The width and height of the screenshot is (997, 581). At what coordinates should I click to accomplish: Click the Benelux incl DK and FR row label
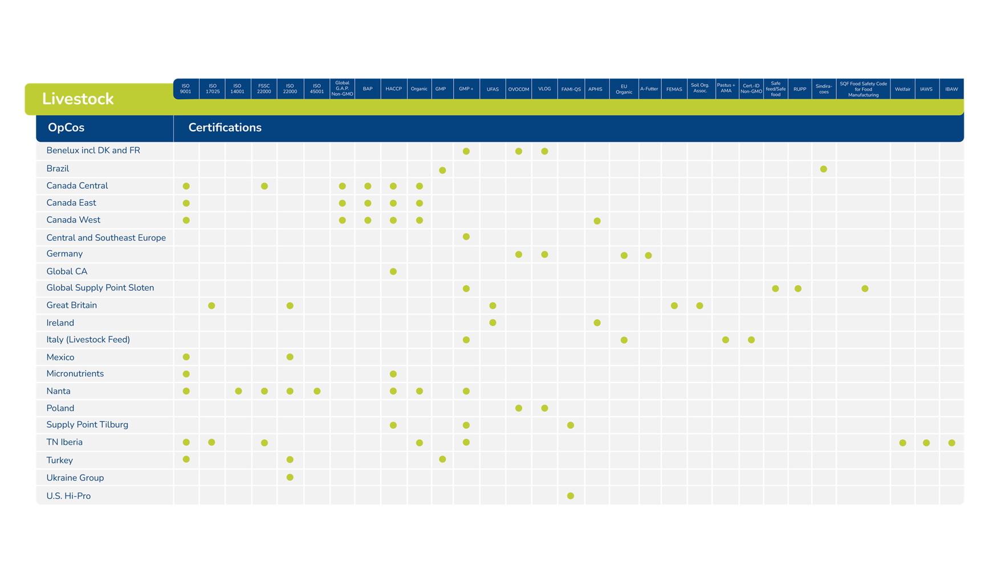point(93,151)
